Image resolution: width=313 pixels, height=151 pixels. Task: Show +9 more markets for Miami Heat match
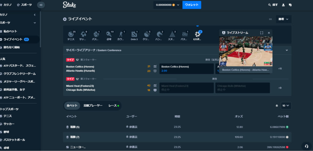(280, 88)
